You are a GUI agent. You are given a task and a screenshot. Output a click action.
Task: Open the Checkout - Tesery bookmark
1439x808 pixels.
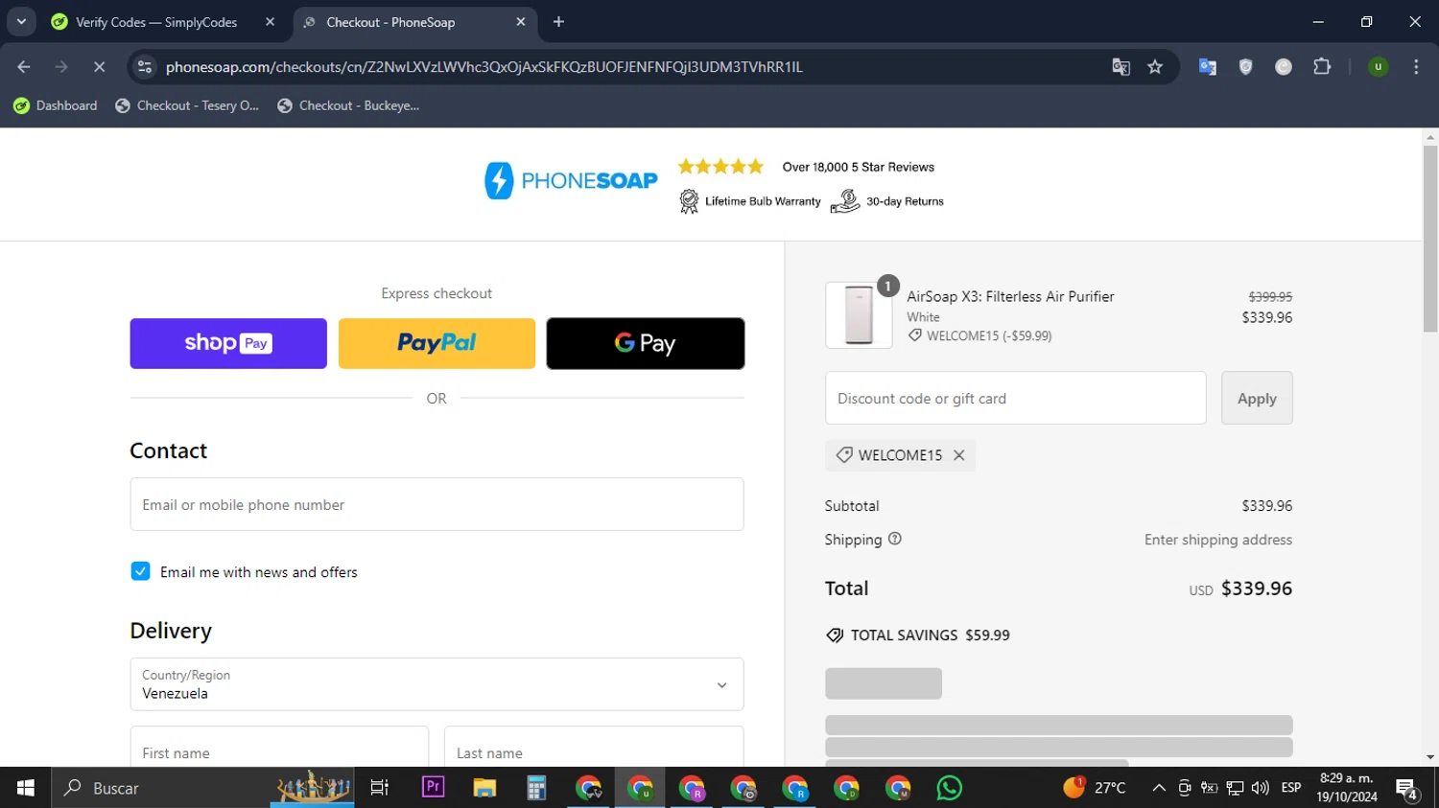point(187,105)
